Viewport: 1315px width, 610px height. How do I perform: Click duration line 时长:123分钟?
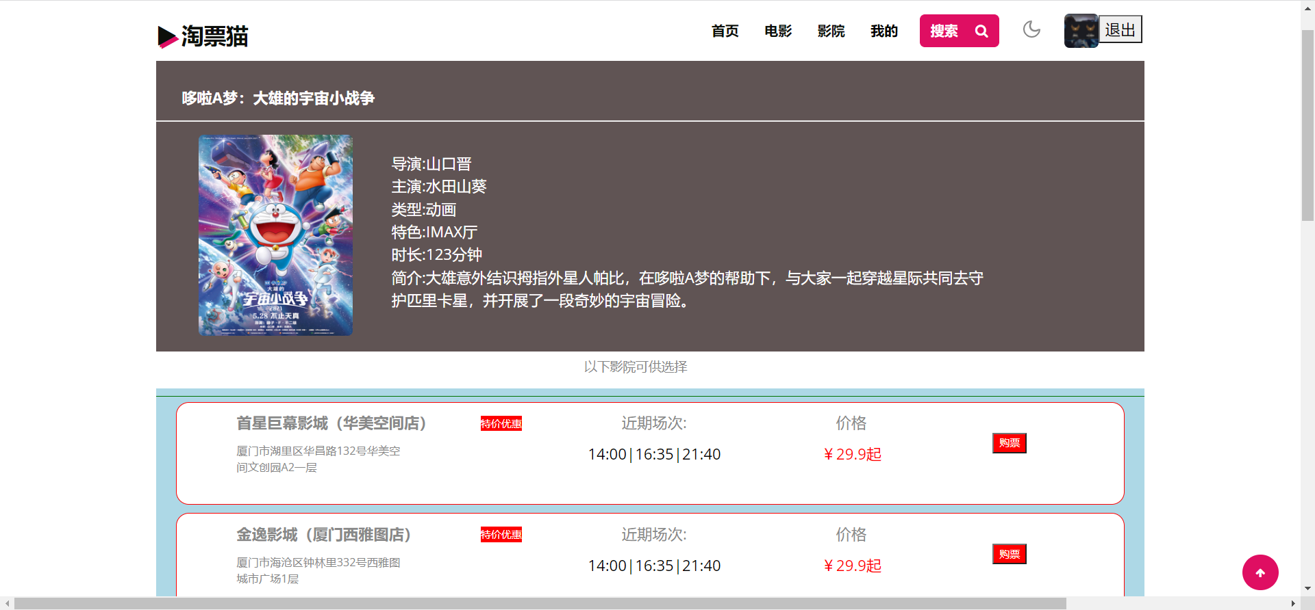(x=437, y=255)
